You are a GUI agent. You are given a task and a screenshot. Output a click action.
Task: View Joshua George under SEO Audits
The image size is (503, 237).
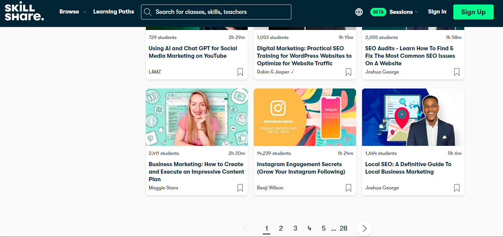coord(382,72)
